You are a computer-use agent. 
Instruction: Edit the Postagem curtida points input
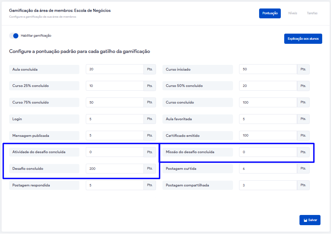click(268, 169)
